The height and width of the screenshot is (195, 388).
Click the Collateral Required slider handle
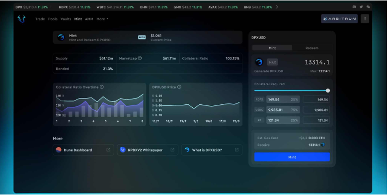pos(328,91)
